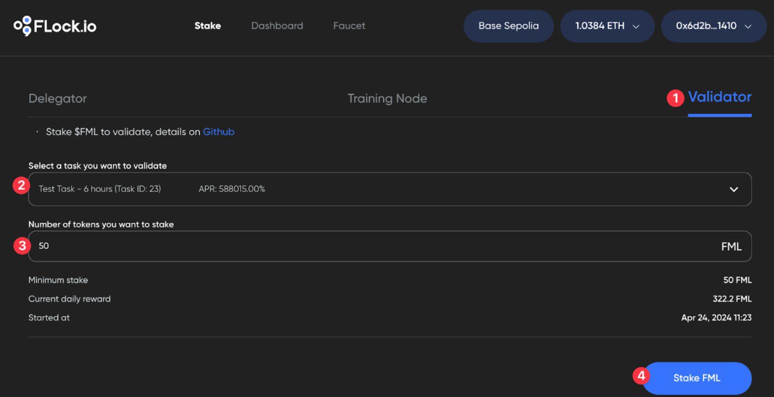The image size is (774, 397).
Task: Click the Base Sepolia network button
Action: point(509,26)
